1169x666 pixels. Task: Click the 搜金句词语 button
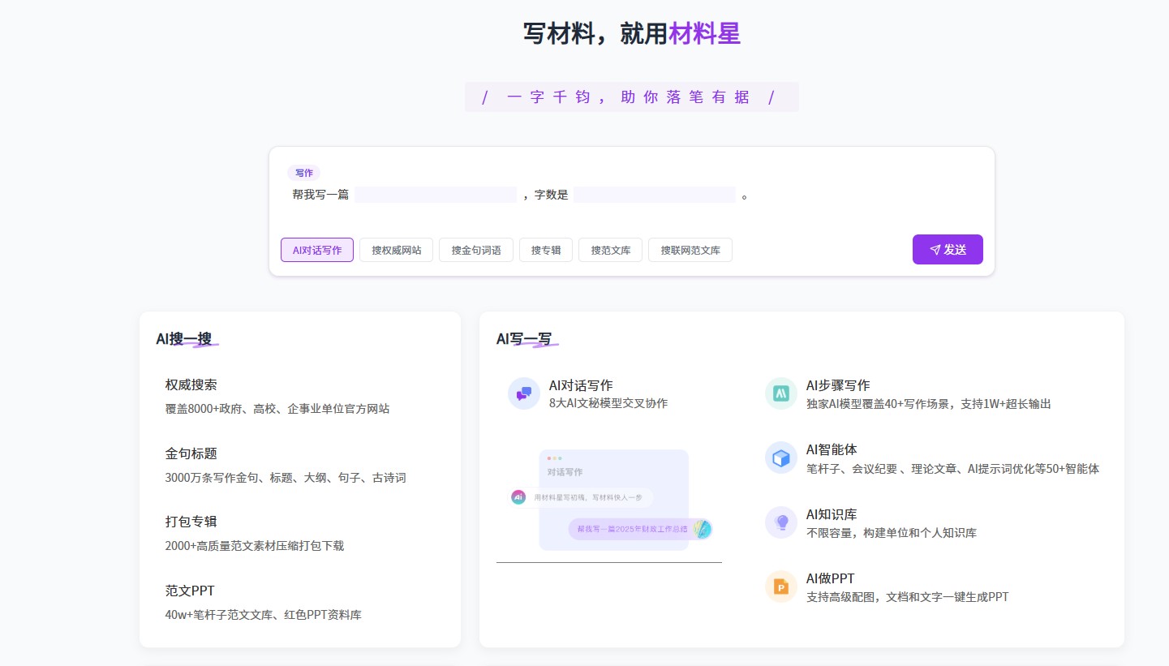coord(475,250)
